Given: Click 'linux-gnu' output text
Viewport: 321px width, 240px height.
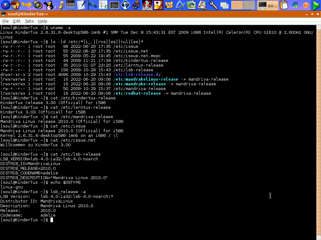Looking at the screenshot, I should [x=12, y=187].
